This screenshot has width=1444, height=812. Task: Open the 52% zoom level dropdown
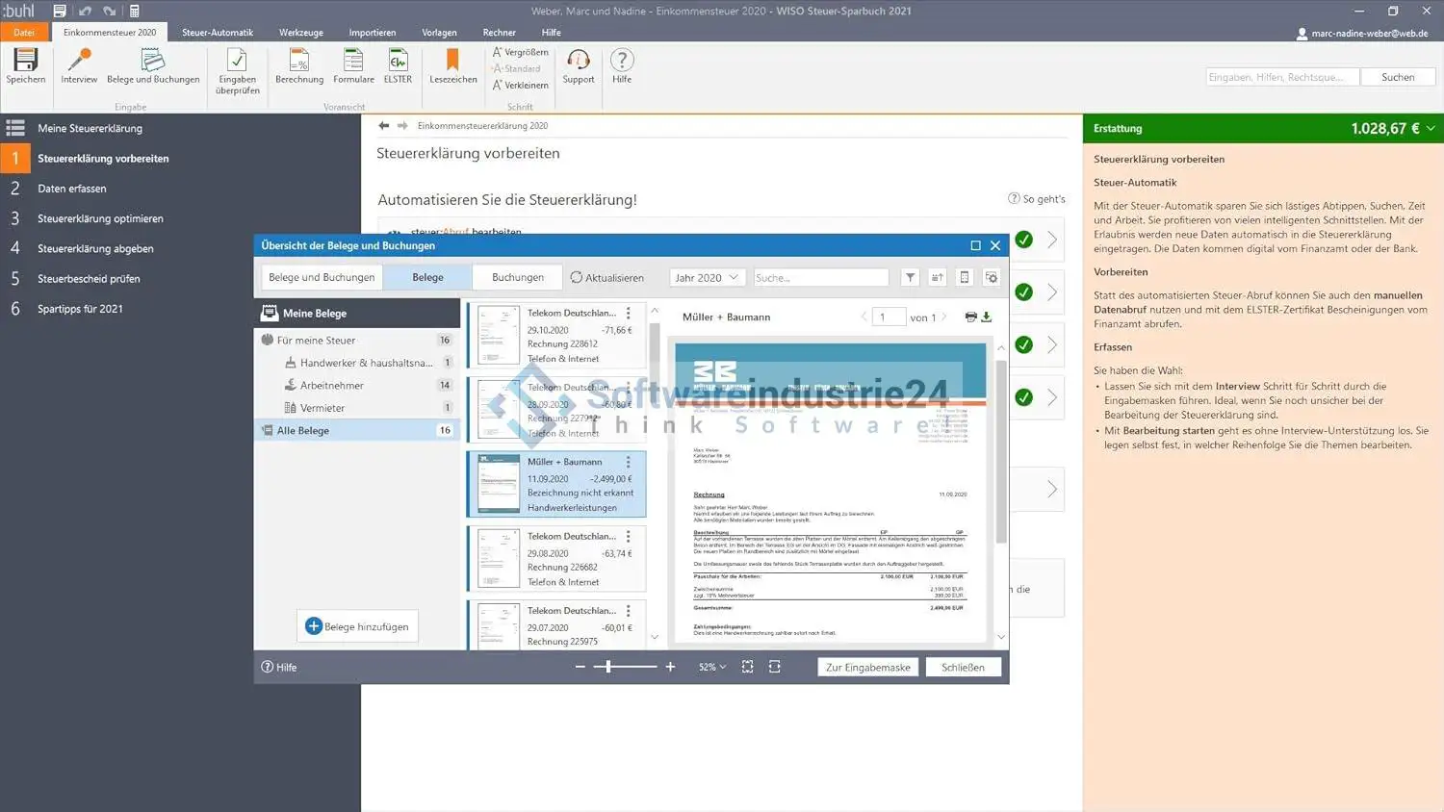coord(712,668)
